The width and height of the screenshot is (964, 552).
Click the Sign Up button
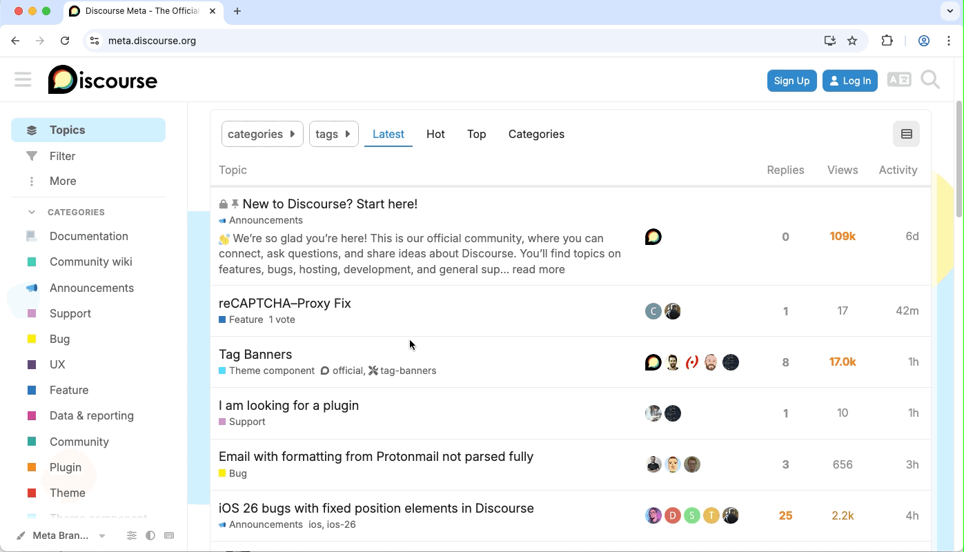(x=791, y=81)
